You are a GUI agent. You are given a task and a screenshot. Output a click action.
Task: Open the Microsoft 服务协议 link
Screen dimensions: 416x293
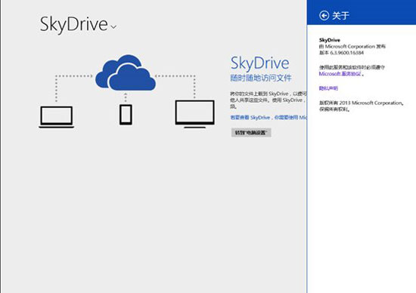pyautogui.click(x=340, y=74)
